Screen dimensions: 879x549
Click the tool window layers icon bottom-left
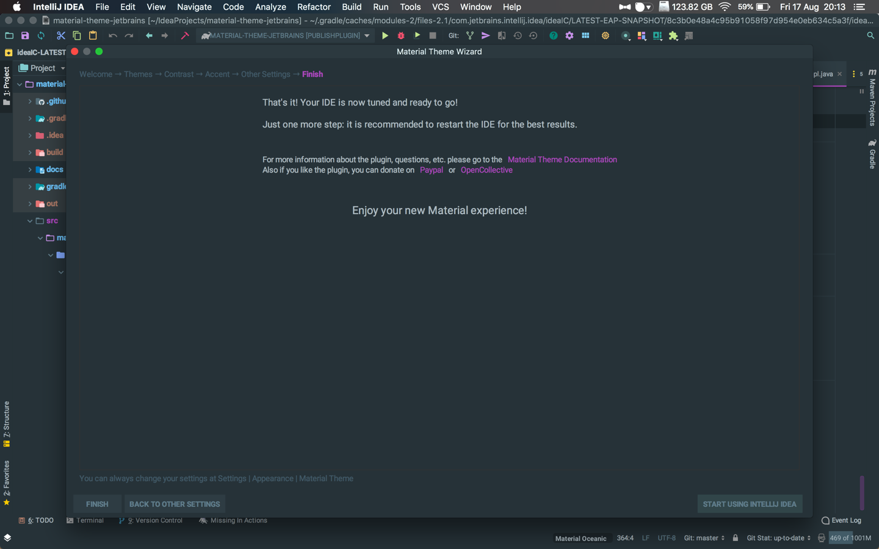[7, 537]
